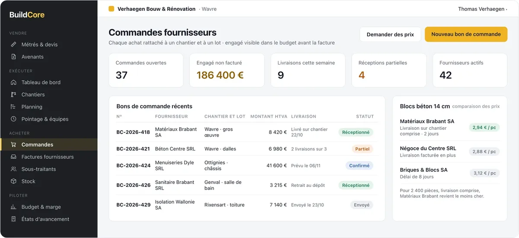The image size is (519, 238).
Task: Click company name Verhaegen Bouw & Rénovation
Action: 157,9
